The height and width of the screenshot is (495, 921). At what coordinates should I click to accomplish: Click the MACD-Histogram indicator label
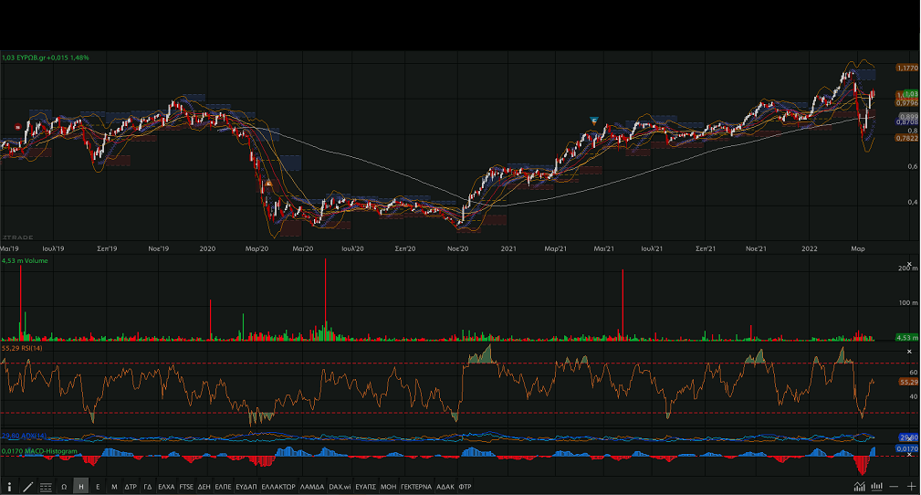coord(39,451)
